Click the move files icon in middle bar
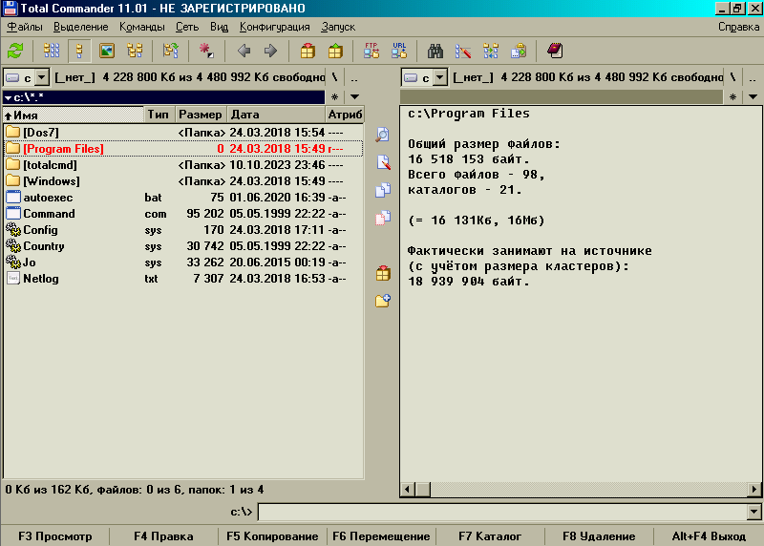764x546 pixels. [383, 218]
